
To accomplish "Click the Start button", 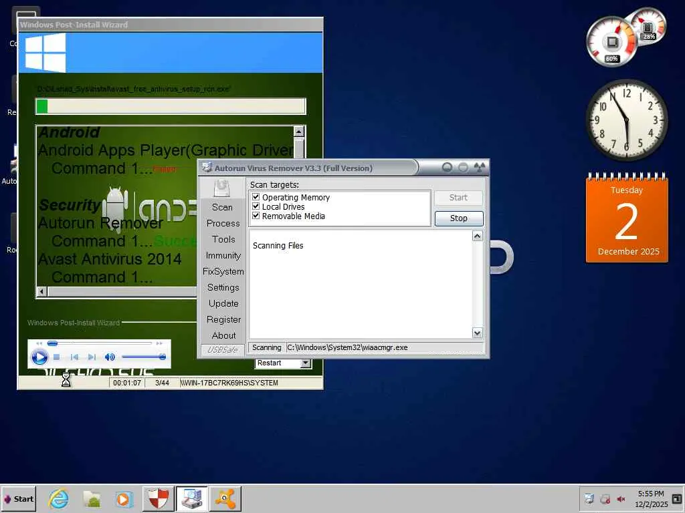I will (x=18, y=498).
